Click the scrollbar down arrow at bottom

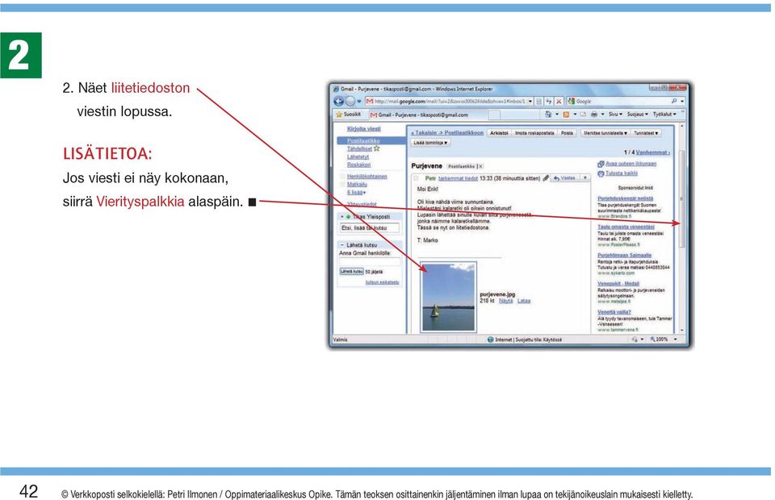(x=681, y=330)
